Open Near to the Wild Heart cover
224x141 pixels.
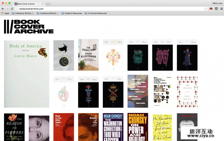pos(64,127)
